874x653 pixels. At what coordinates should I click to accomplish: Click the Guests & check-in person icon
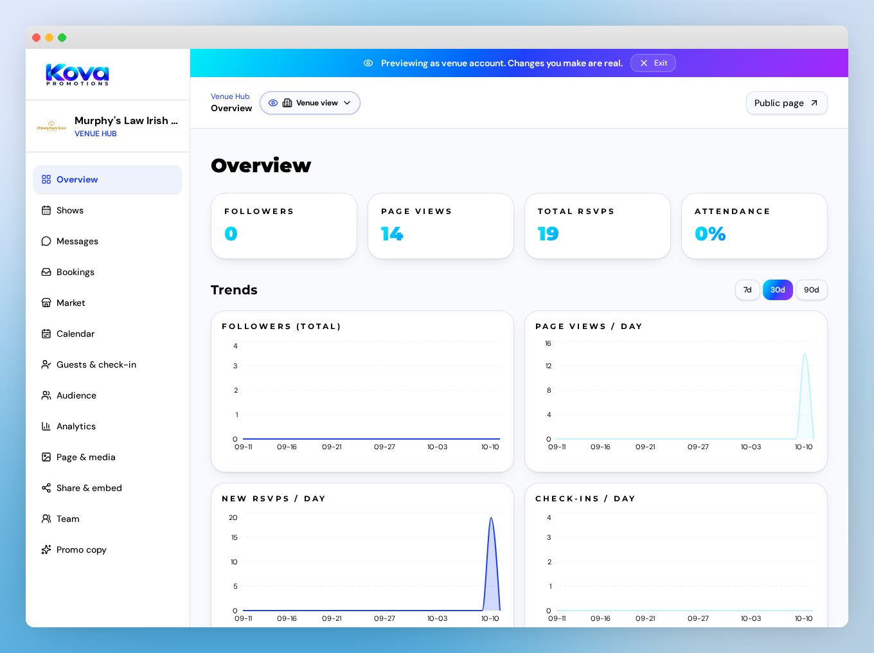point(46,364)
